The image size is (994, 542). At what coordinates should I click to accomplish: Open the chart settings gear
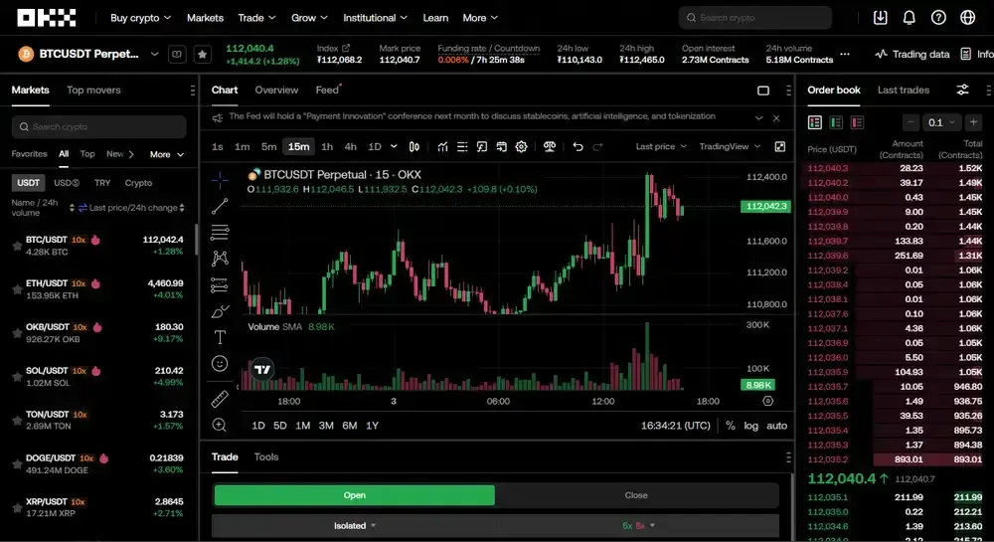pyautogui.click(x=521, y=147)
